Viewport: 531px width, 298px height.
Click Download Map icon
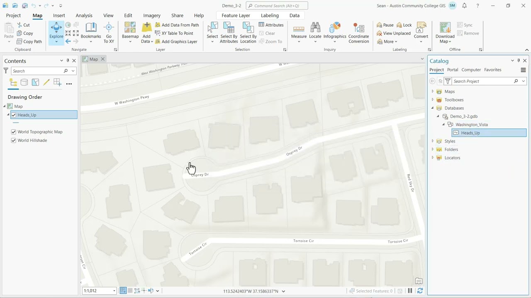point(445,27)
